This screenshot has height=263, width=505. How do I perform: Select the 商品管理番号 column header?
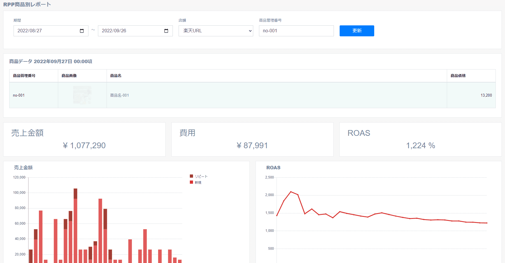(x=24, y=76)
